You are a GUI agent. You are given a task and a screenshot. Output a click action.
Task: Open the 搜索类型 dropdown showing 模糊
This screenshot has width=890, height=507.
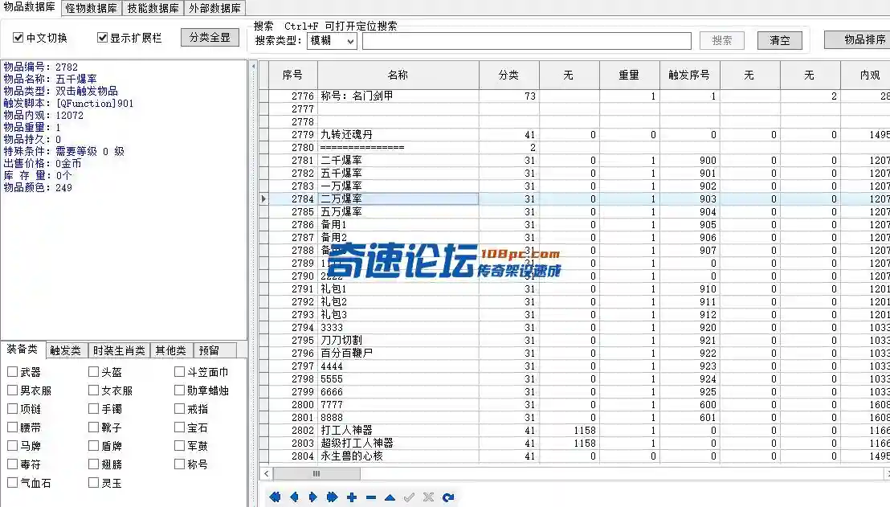(x=332, y=41)
